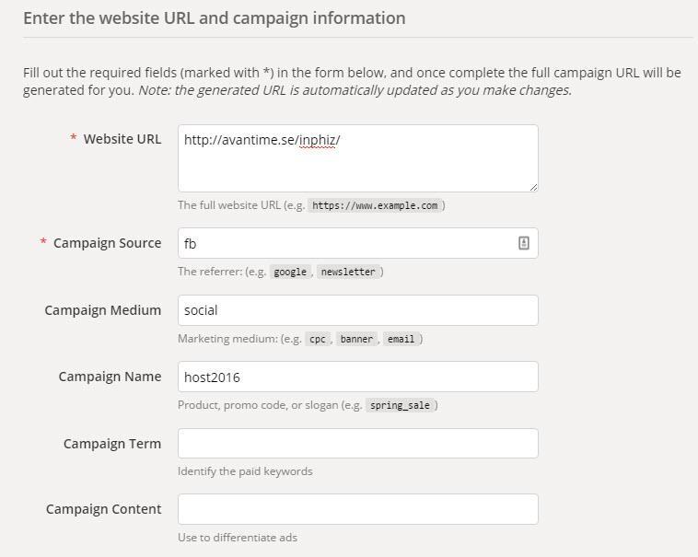Click the Campaign Source label
Screen dimensions: 698x557
tap(108, 243)
